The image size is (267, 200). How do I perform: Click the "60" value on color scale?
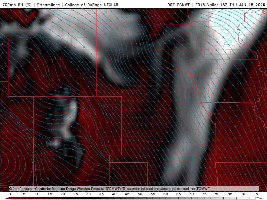coord(166,194)
